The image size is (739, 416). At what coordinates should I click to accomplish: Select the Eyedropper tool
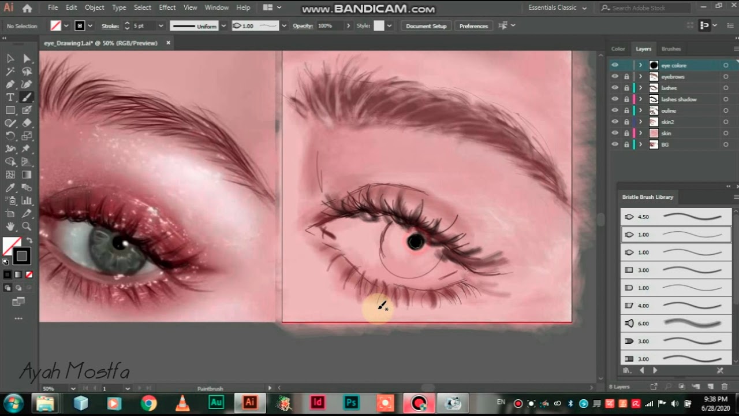click(x=10, y=188)
